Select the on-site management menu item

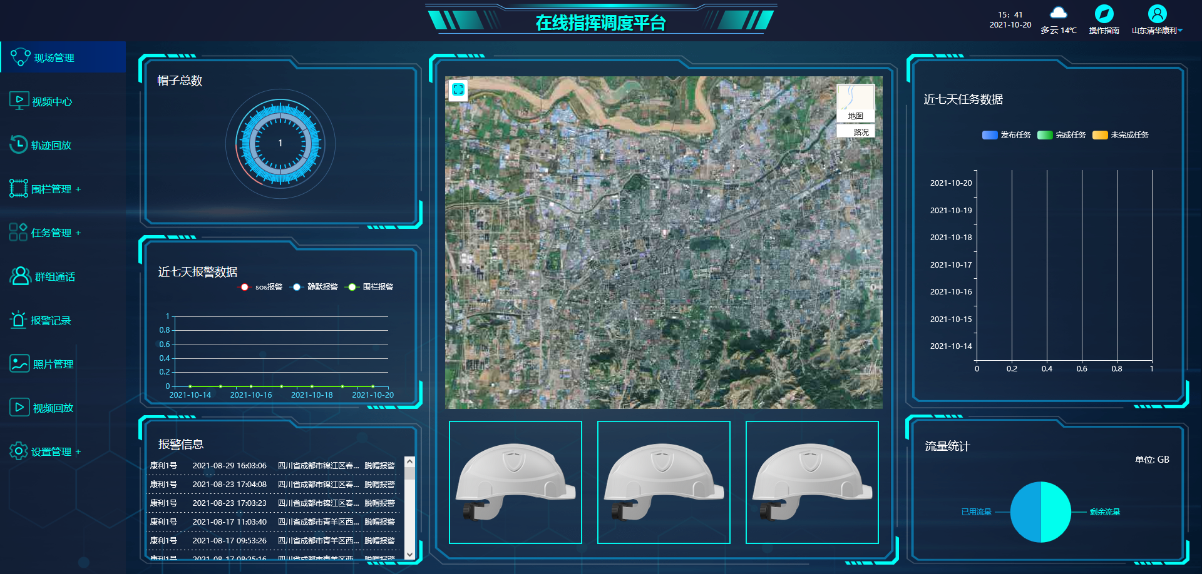pyautogui.click(x=54, y=58)
